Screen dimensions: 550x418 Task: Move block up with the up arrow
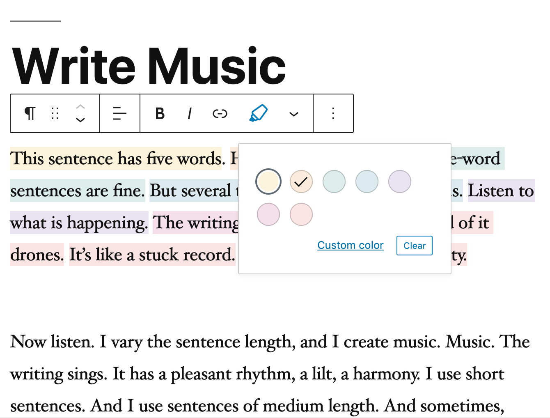pyautogui.click(x=80, y=106)
